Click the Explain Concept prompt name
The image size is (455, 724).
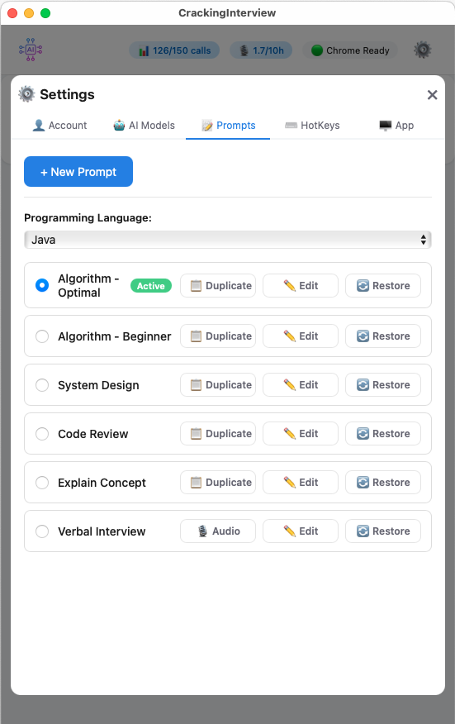[x=102, y=483]
